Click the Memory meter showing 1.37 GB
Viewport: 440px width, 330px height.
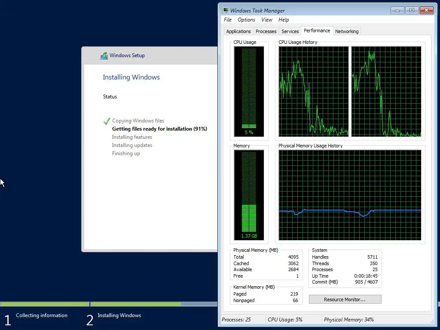tap(249, 195)
